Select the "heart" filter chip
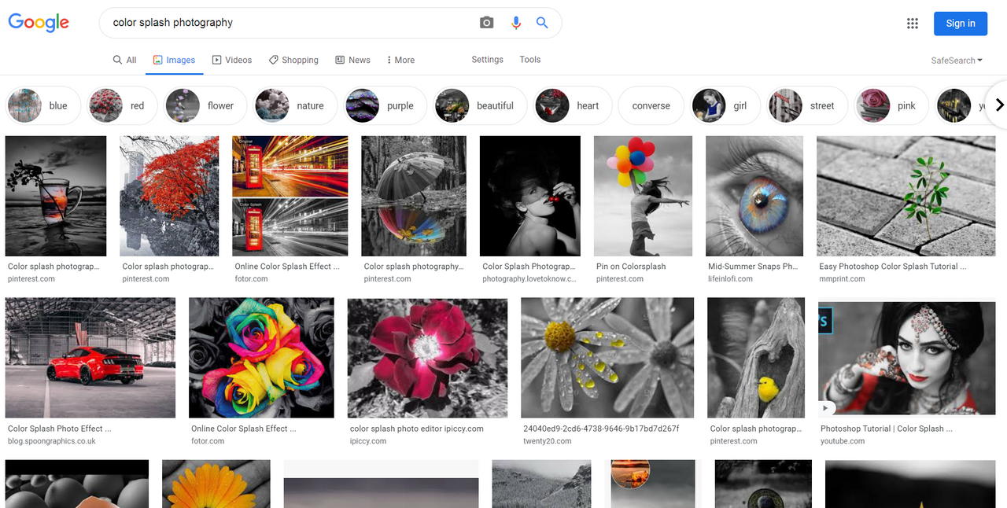This screenshot has height=508, width=1007. pyautogui.click(x=573, y=105)
